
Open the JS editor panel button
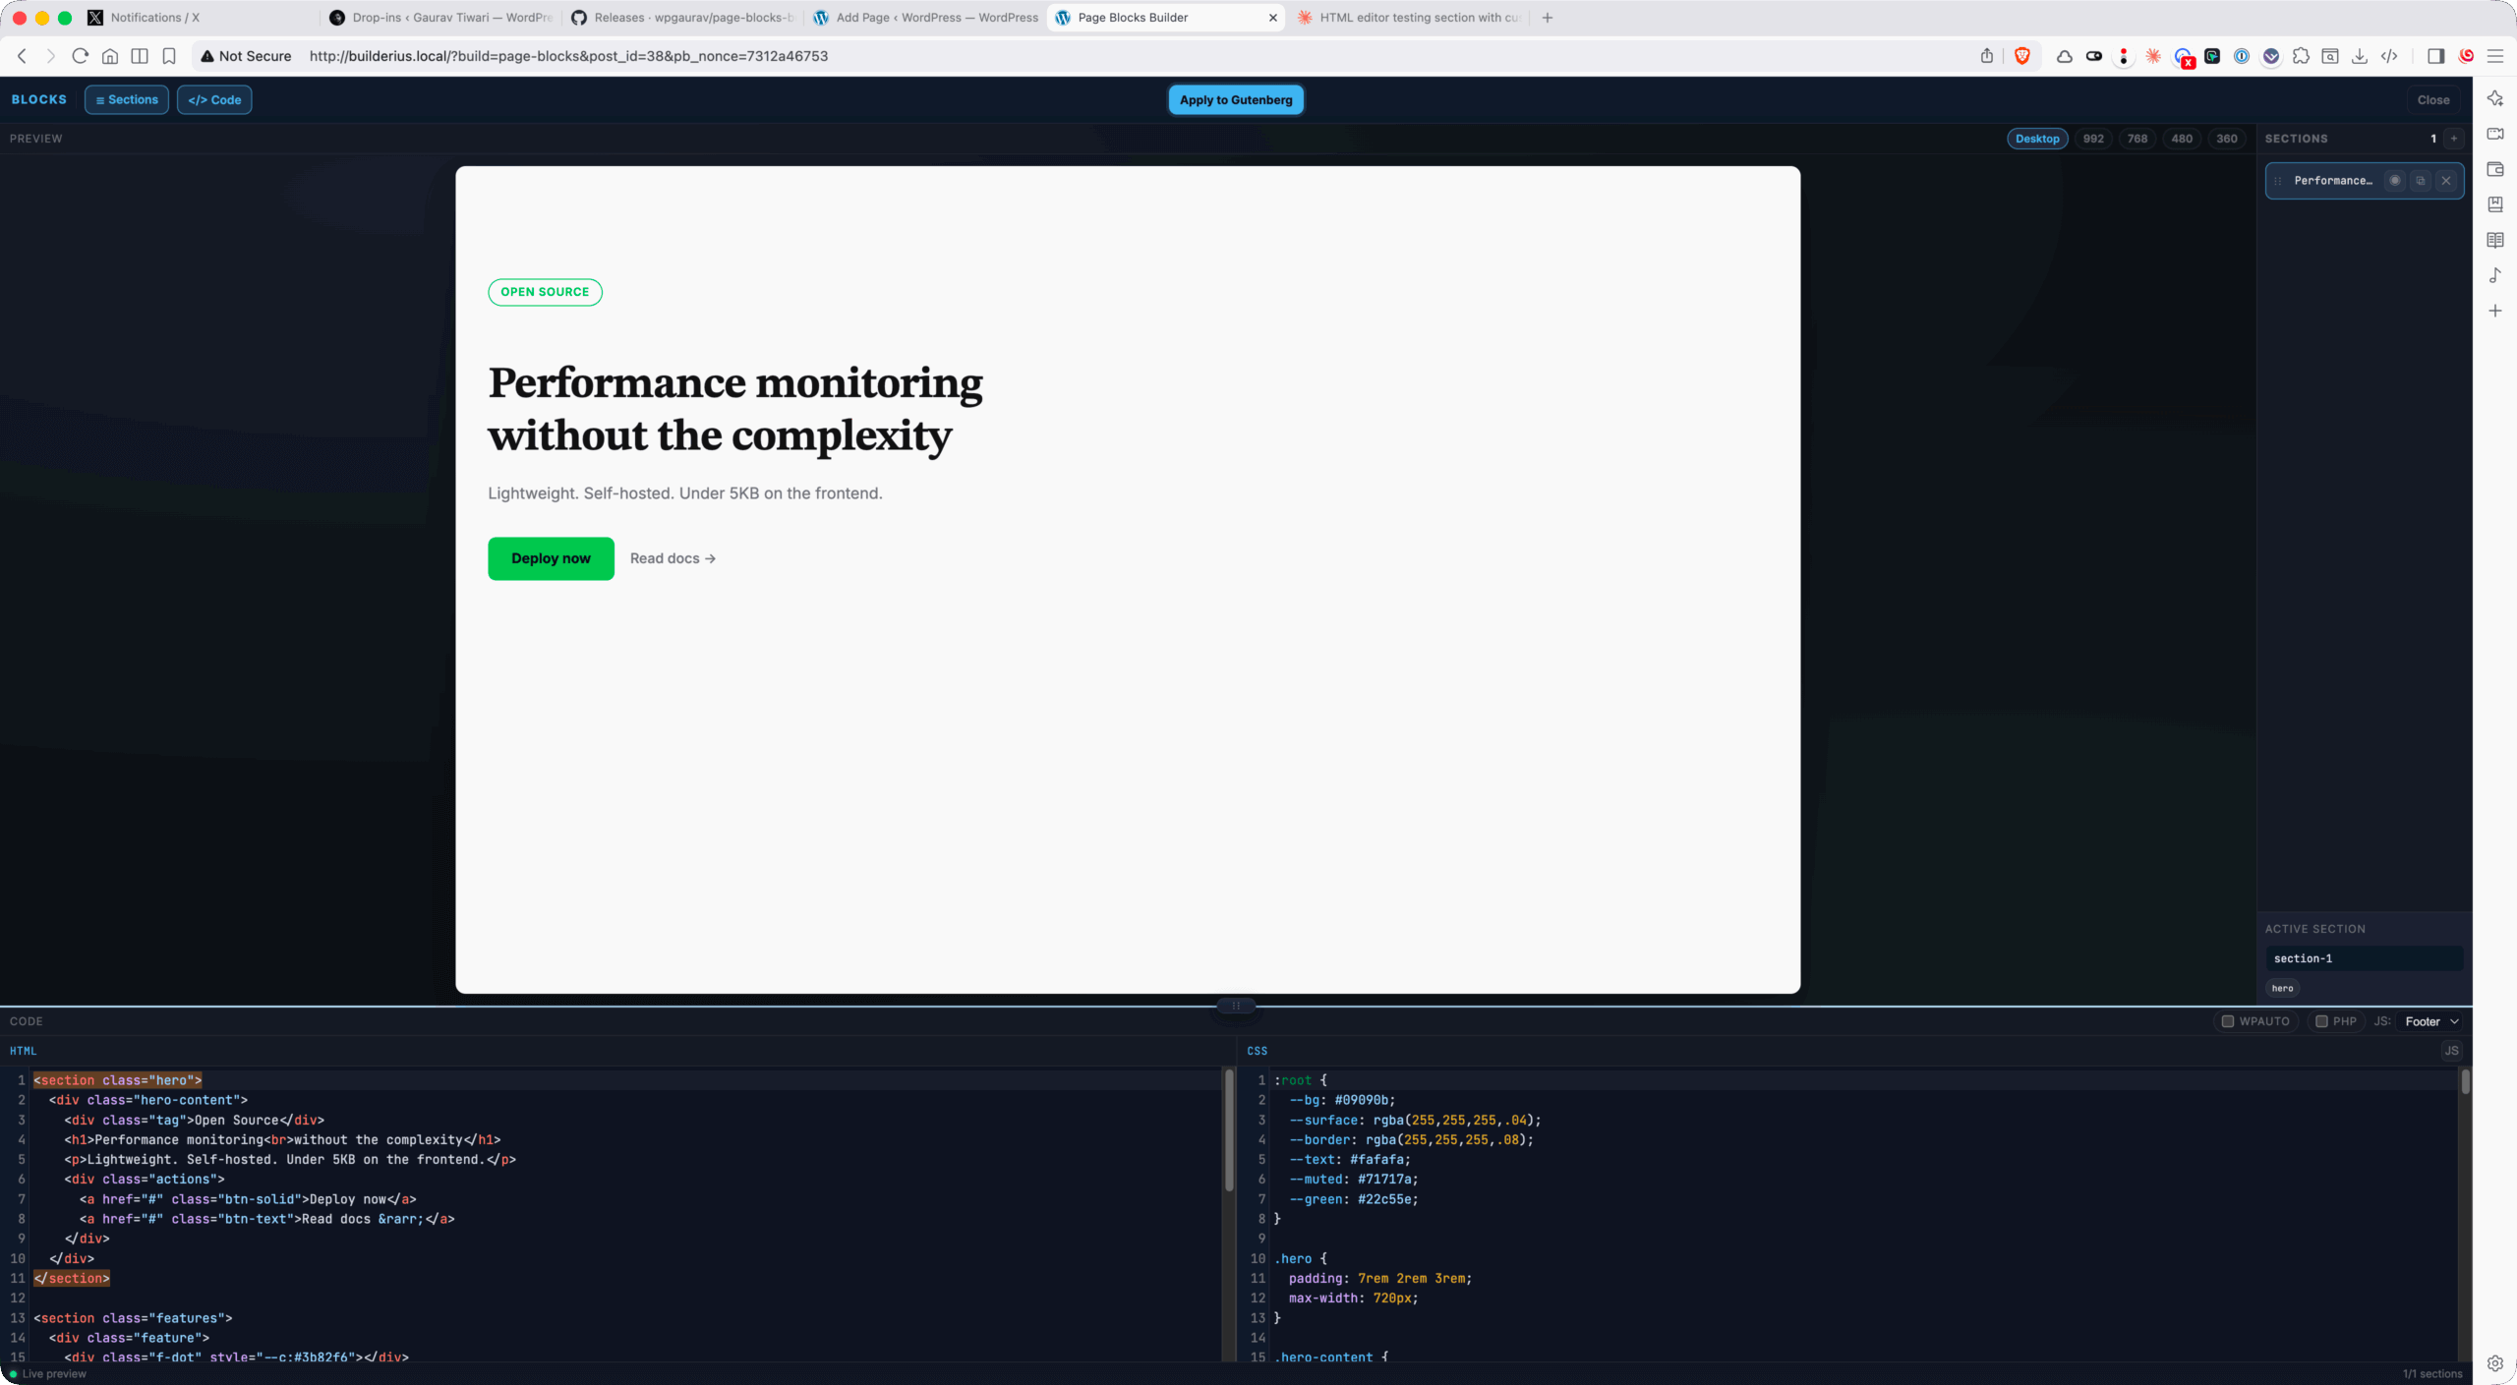[x=2451, y=1051]
